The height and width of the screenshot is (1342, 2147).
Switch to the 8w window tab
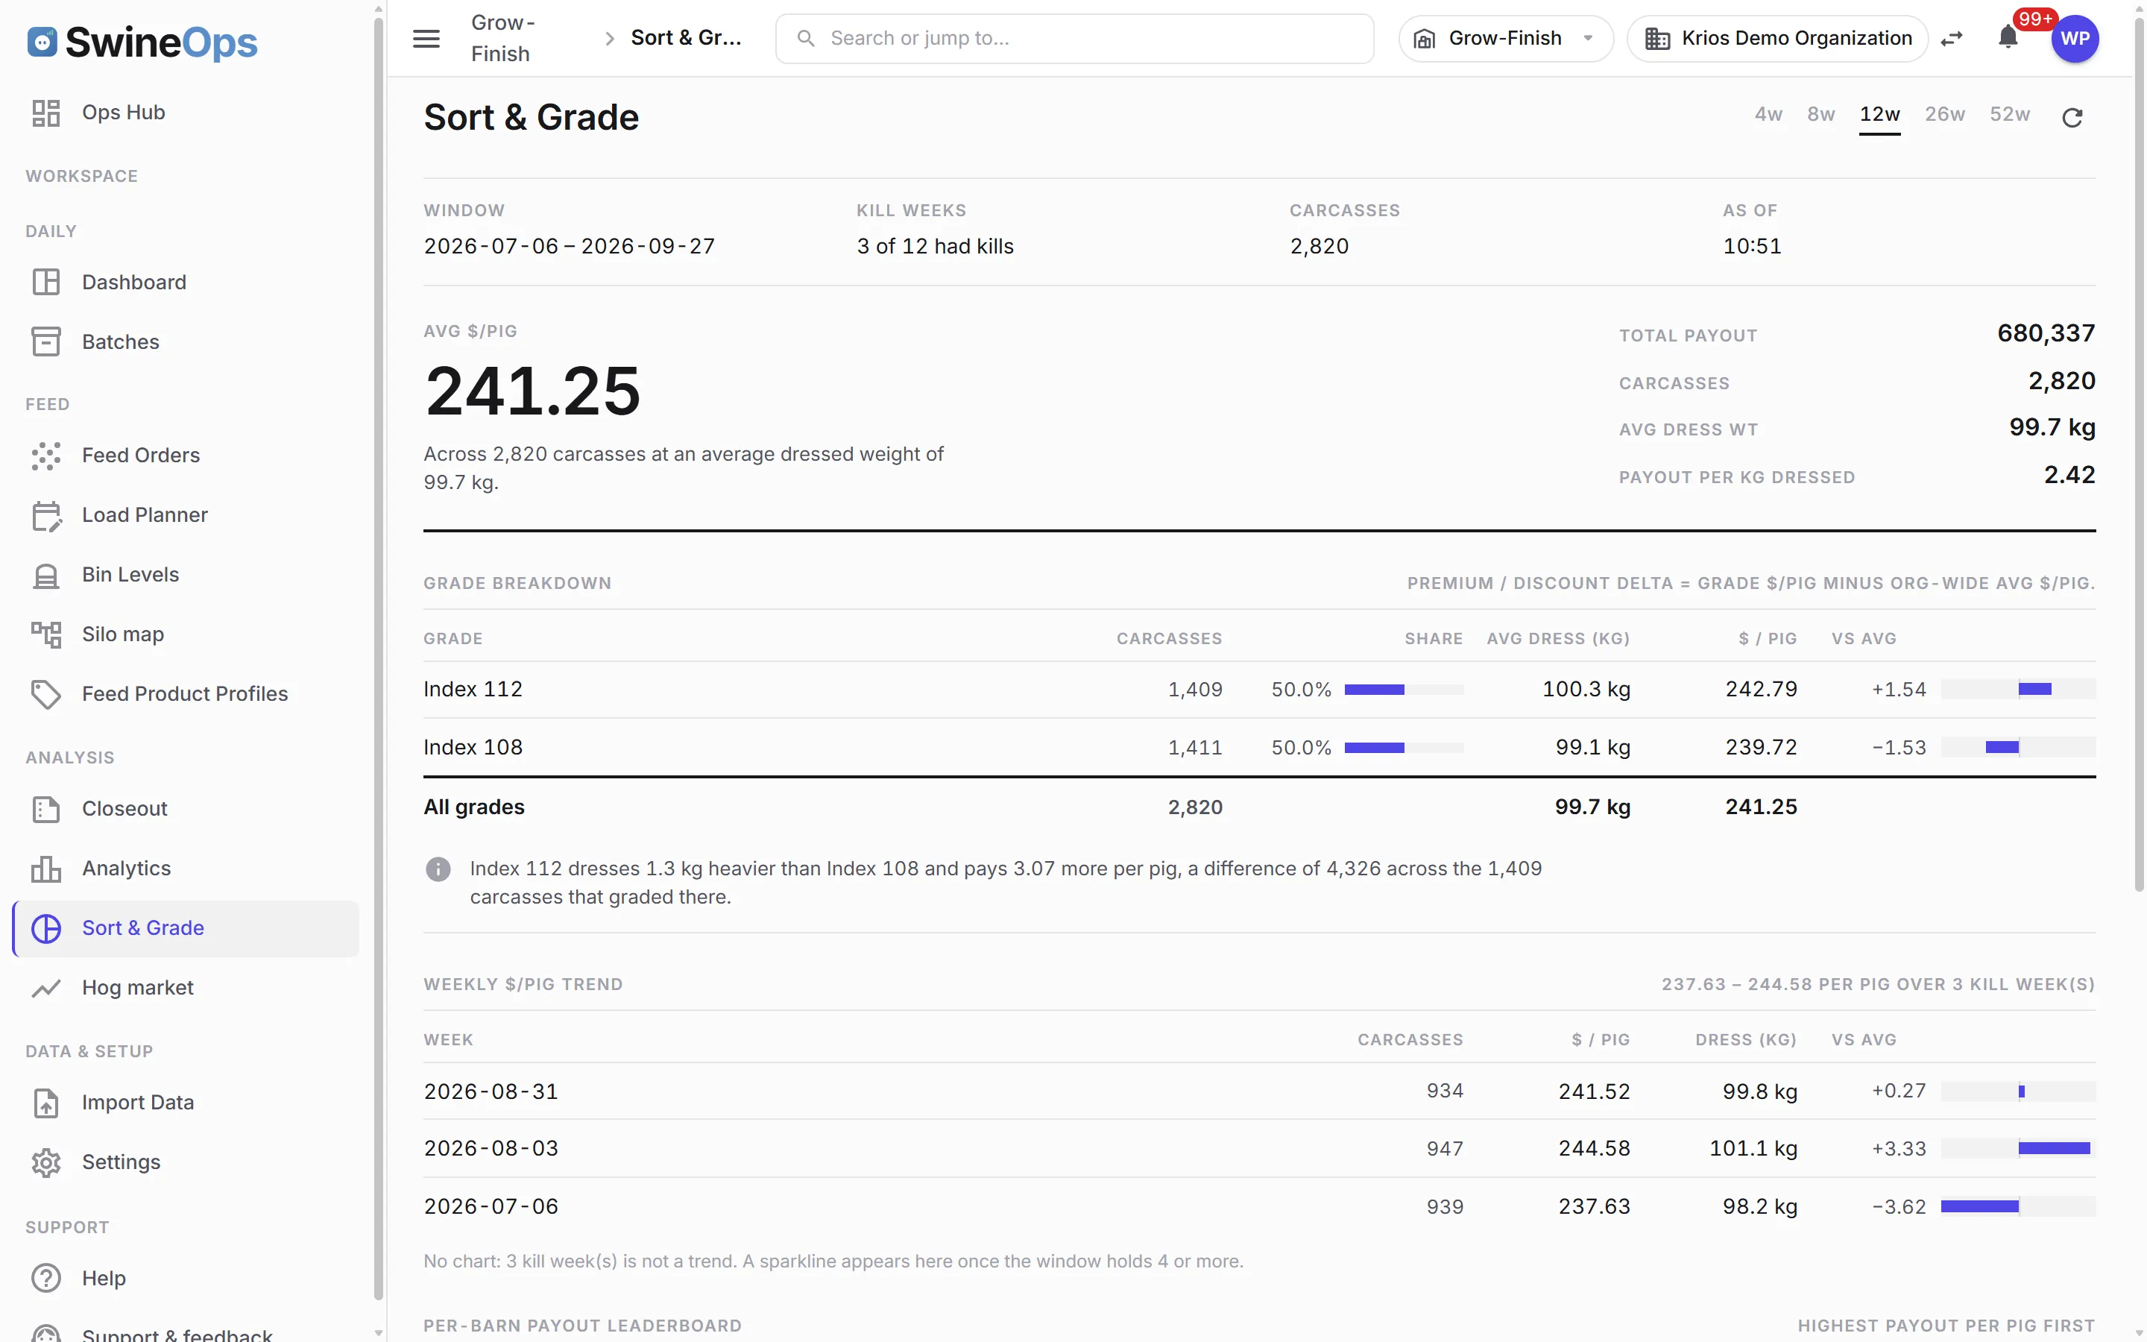click(1820, 115)
